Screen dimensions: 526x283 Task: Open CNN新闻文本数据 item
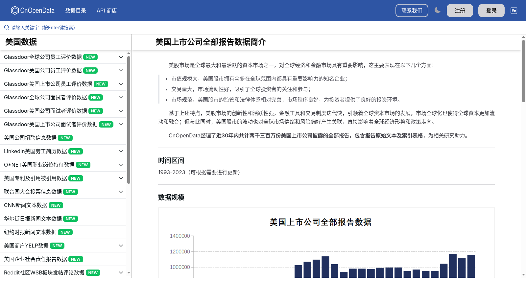point(26,205)
